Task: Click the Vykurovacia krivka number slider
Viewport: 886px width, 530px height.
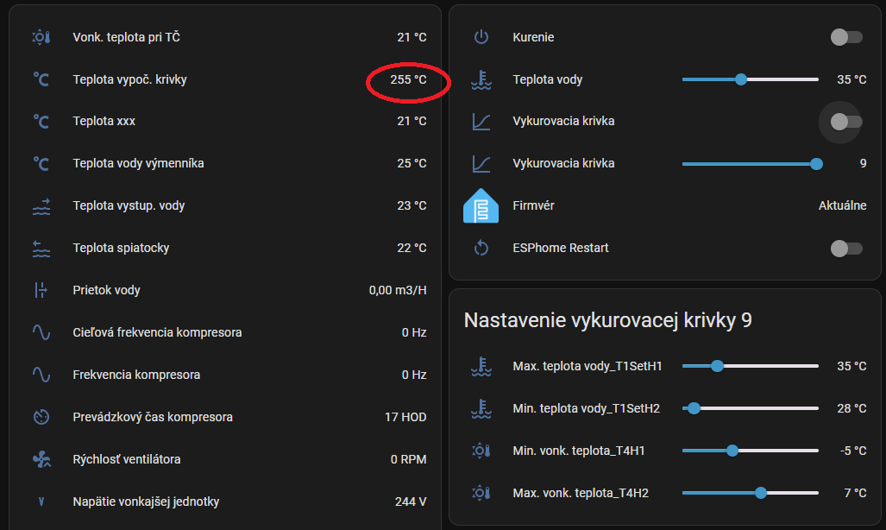Action: tap(750, 164)
